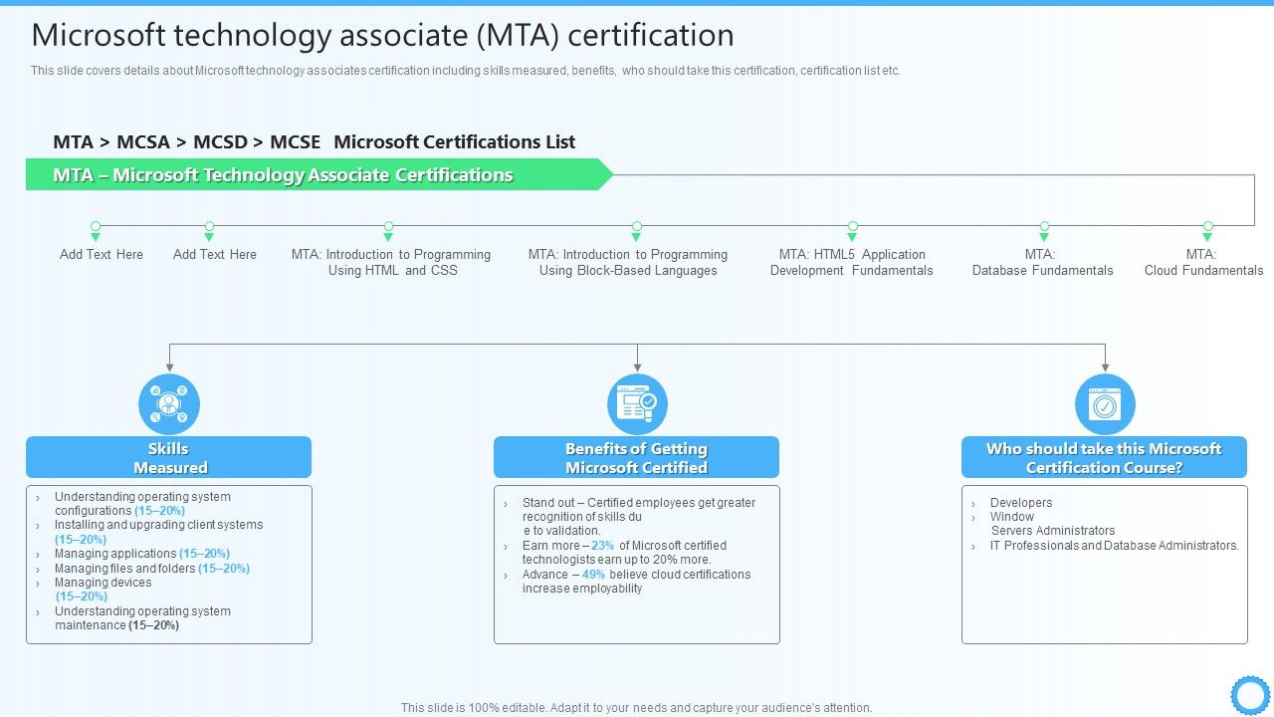
Task: Click the Benefits document-checkmark icon
Action: pyautogui.click(x=637, y=403)
